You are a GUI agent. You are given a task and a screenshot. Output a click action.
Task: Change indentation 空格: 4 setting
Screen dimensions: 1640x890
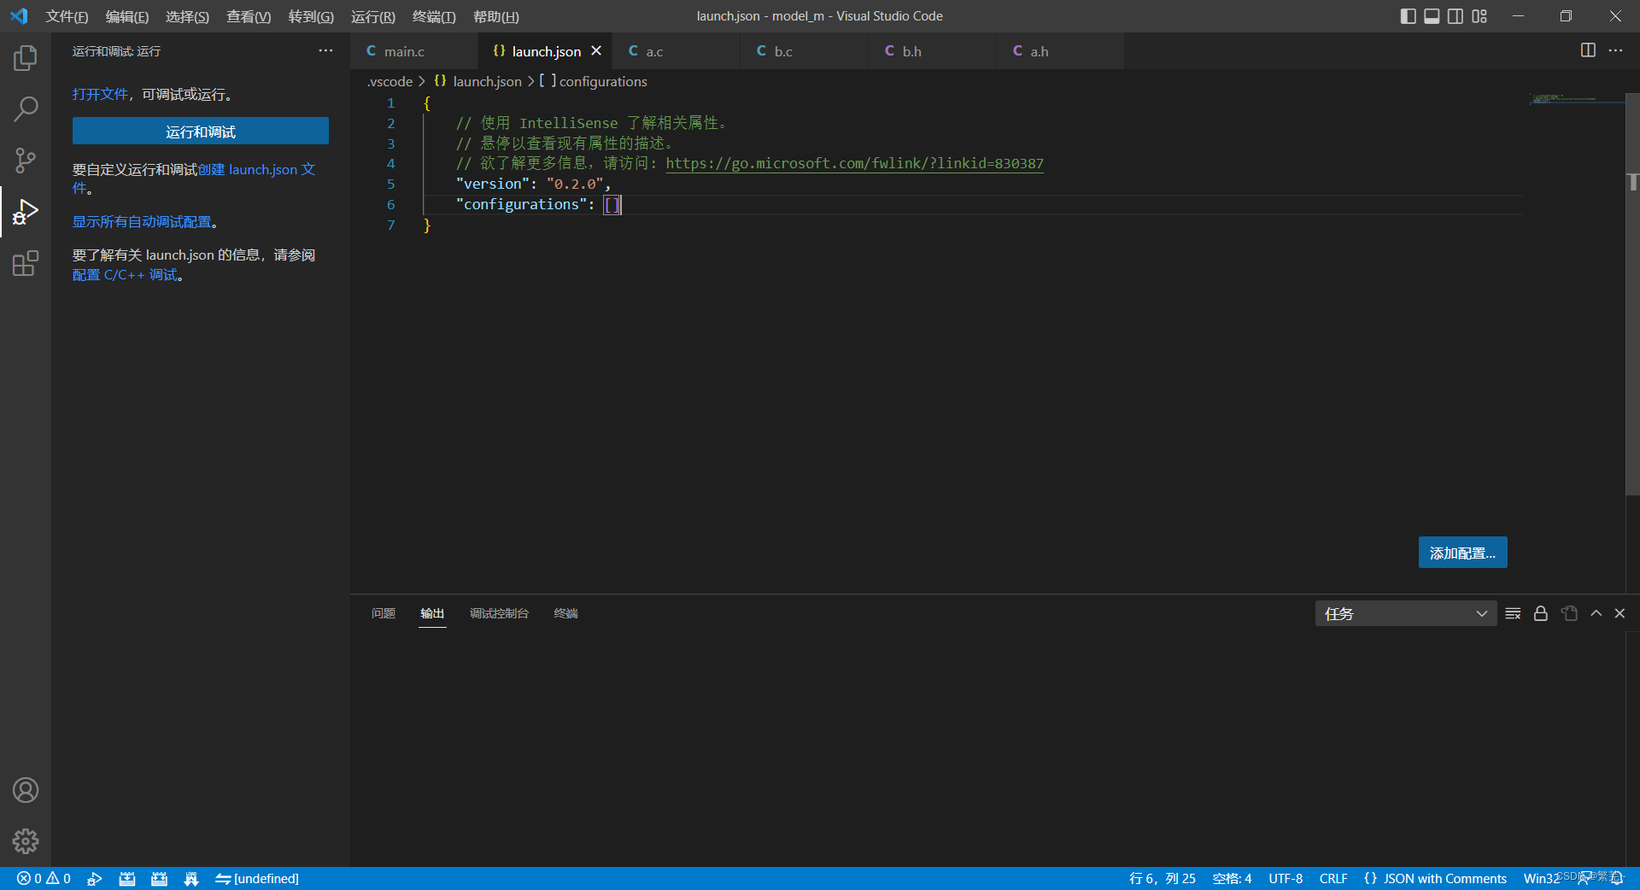[x=1232, y=878]
